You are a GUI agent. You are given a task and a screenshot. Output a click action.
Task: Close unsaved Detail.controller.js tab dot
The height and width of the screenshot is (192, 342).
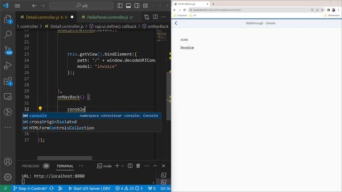pyautogui.click(x=72, y=17)
